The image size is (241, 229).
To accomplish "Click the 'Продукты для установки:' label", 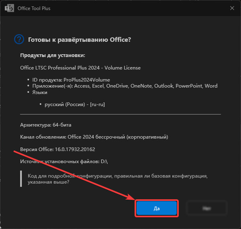I will [x=53, y=55].
